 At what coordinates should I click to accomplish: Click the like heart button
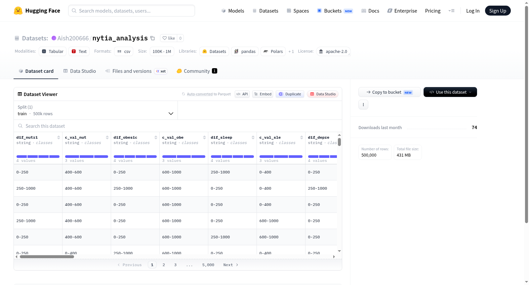[169, 38]
